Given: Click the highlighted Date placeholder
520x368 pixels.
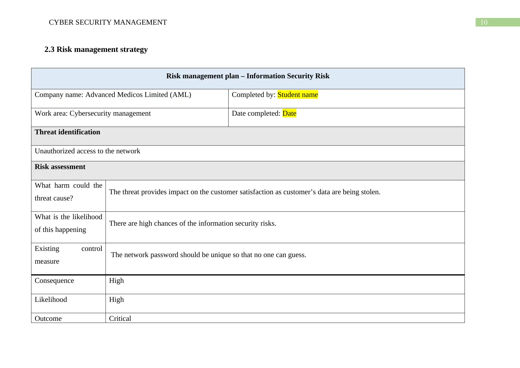Looking at the screenshot, I should pyautogui.click(x=289, y=113).
